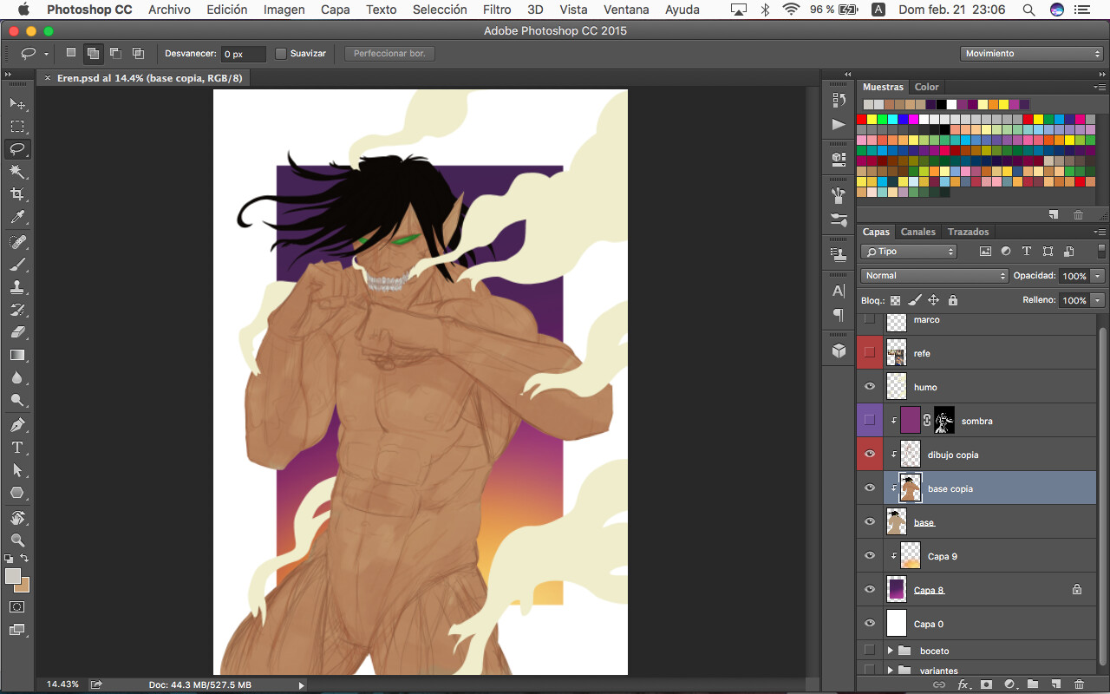Select the Shape tool
Screen dimensions: 1110x694
pyautogui.click(x=17, y=493)
